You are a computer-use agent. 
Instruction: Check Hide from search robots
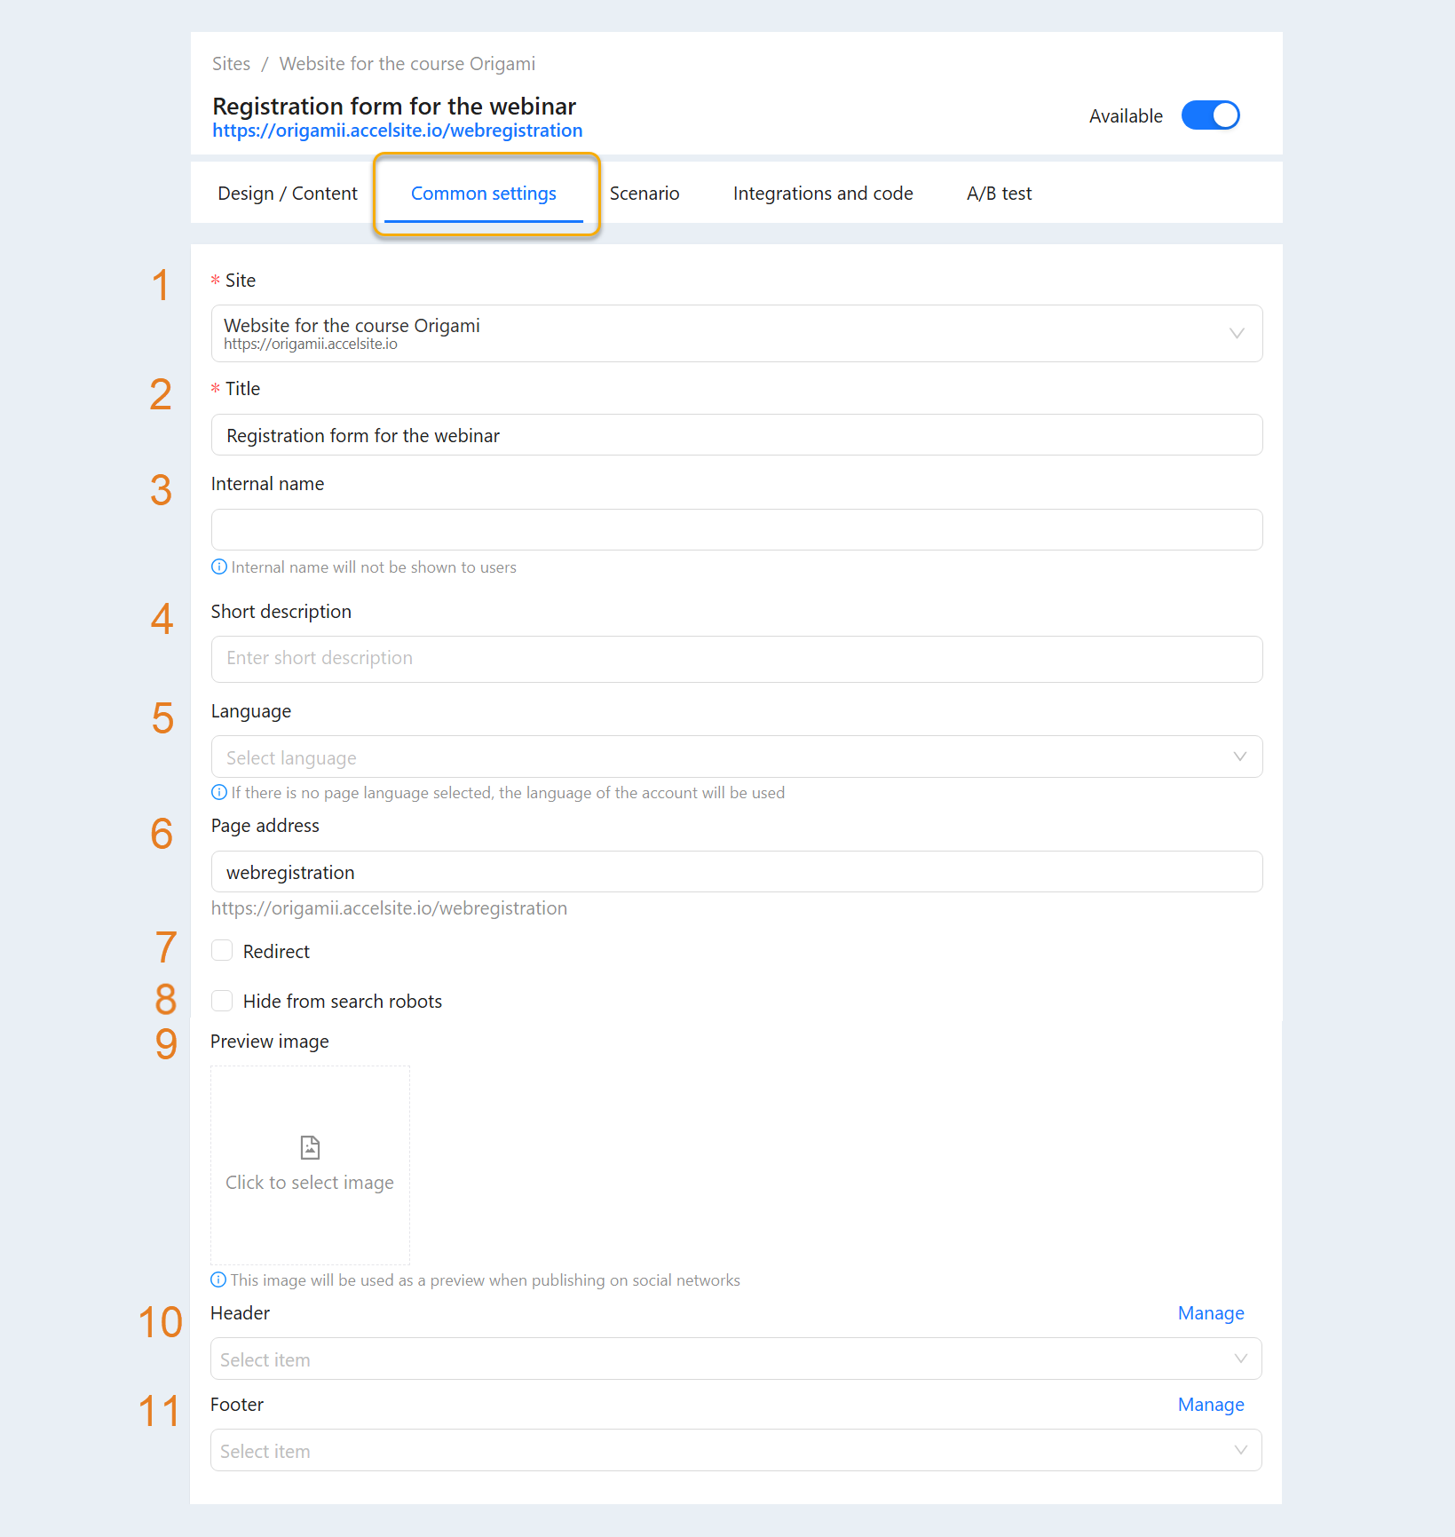pyautogui.click(x=222, y=1001)
